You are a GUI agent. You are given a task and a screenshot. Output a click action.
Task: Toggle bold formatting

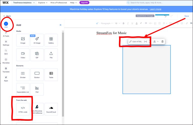(x=123, y=23)
